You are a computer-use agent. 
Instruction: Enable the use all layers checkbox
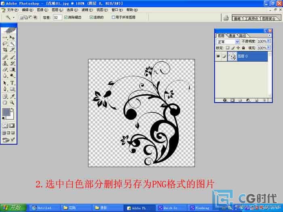pyautogui.click(x=113, y=17)
